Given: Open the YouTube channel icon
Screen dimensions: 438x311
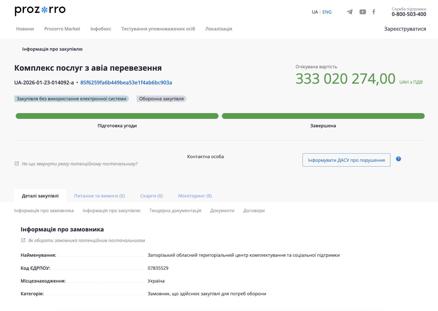Looking at the screenshot, I should [362, 12].
